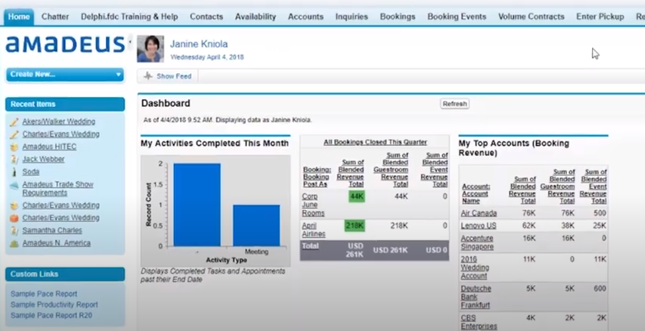Open the Availability tab
645x331 pixels.
pyautogui.click(x=255, y=16)
